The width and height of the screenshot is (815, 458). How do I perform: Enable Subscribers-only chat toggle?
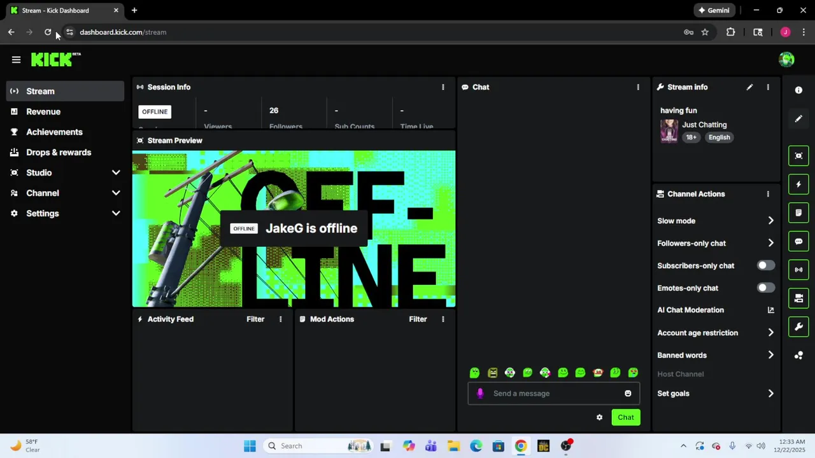pos(766,265)
